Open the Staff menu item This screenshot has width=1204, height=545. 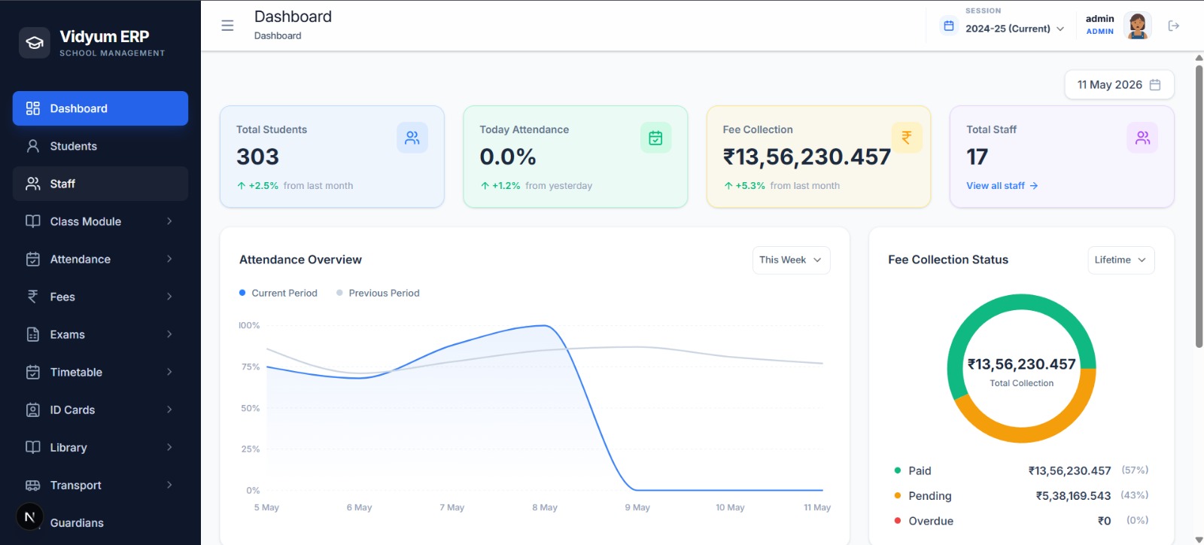pyautogui.click(x=100, y=184)
